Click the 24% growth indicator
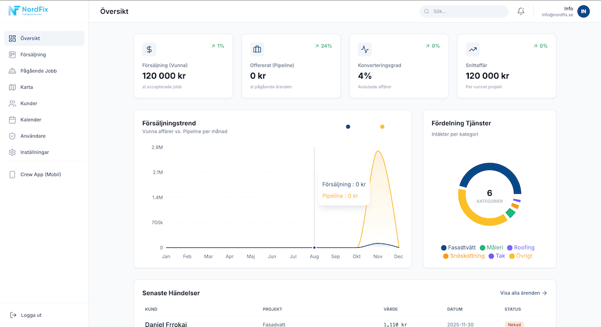Image resolution: width=601 pixels, height=327 pixels. coord(323,46)
